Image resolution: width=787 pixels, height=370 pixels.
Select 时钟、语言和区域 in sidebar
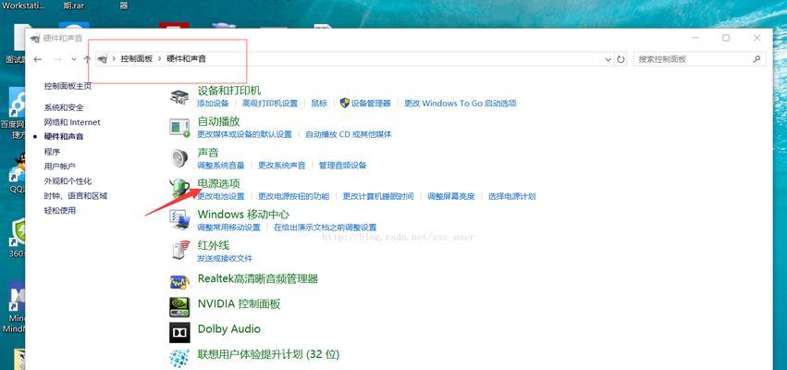(x=76, y=196)
